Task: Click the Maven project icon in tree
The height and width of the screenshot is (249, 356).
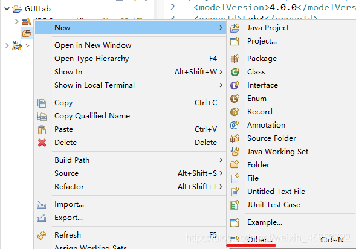Action: click(x=17, y=45)
